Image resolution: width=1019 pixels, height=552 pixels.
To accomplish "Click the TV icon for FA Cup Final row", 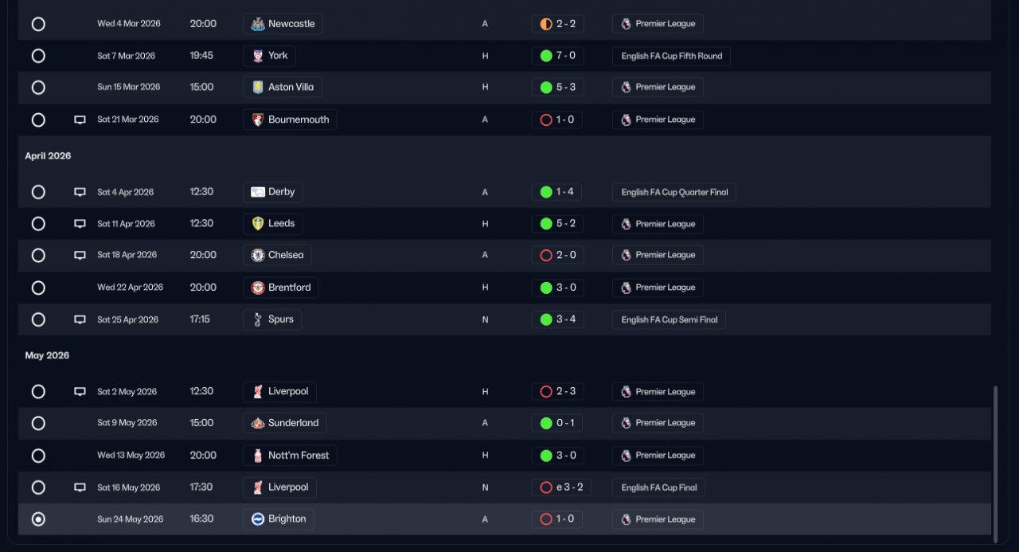I will (x=80, y=487).
